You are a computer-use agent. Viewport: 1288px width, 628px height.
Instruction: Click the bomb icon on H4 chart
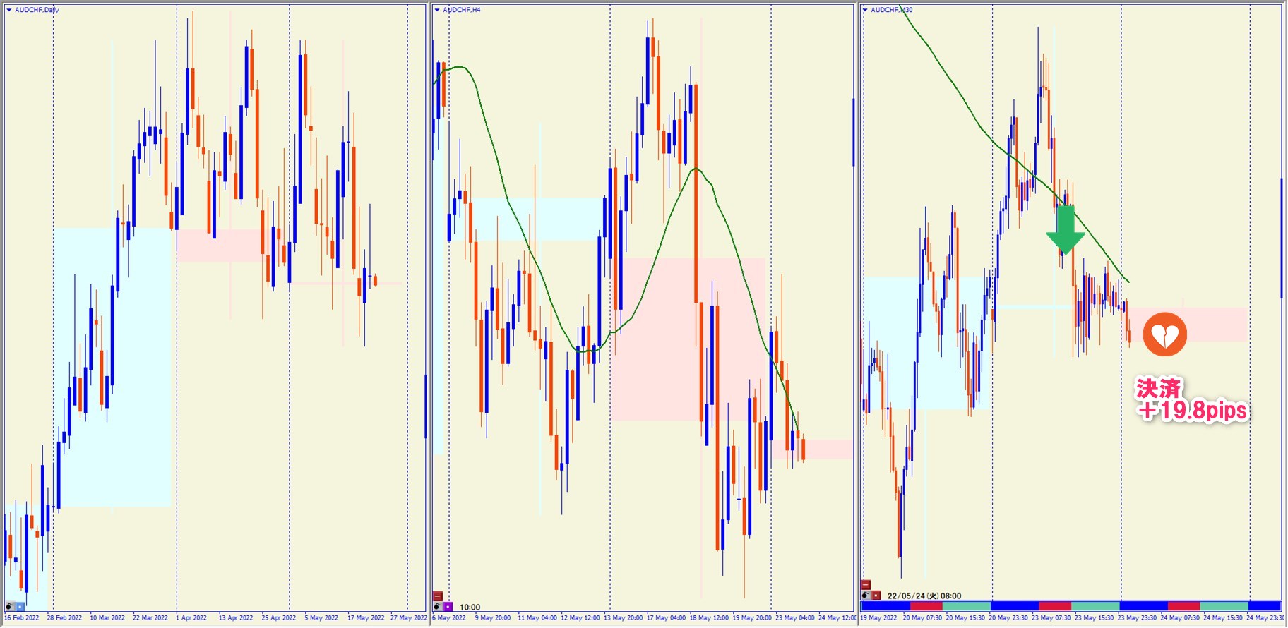pos(438,607)
